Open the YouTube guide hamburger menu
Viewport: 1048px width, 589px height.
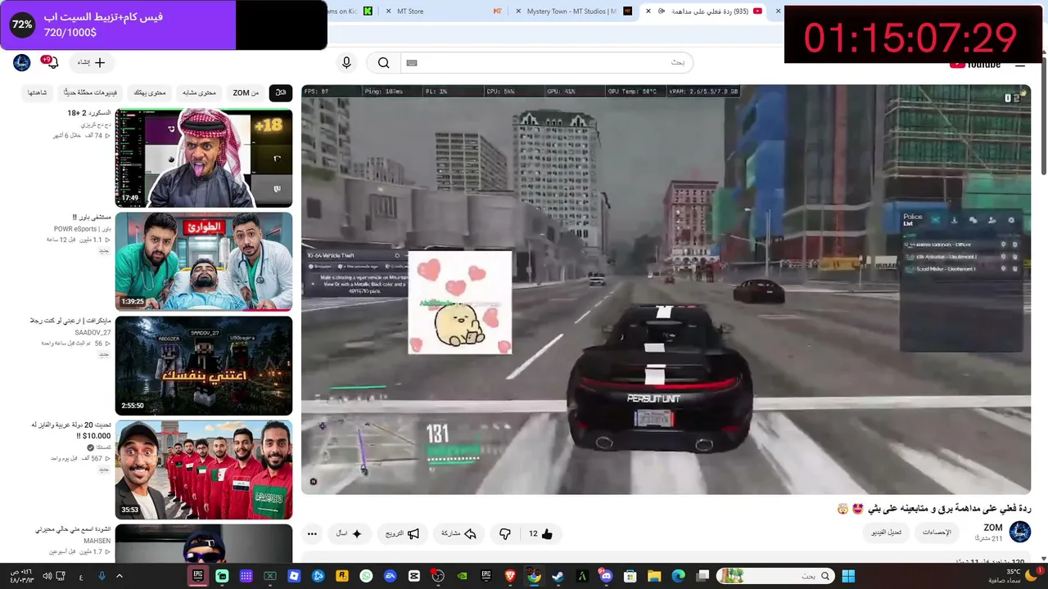click(1020, 65)
